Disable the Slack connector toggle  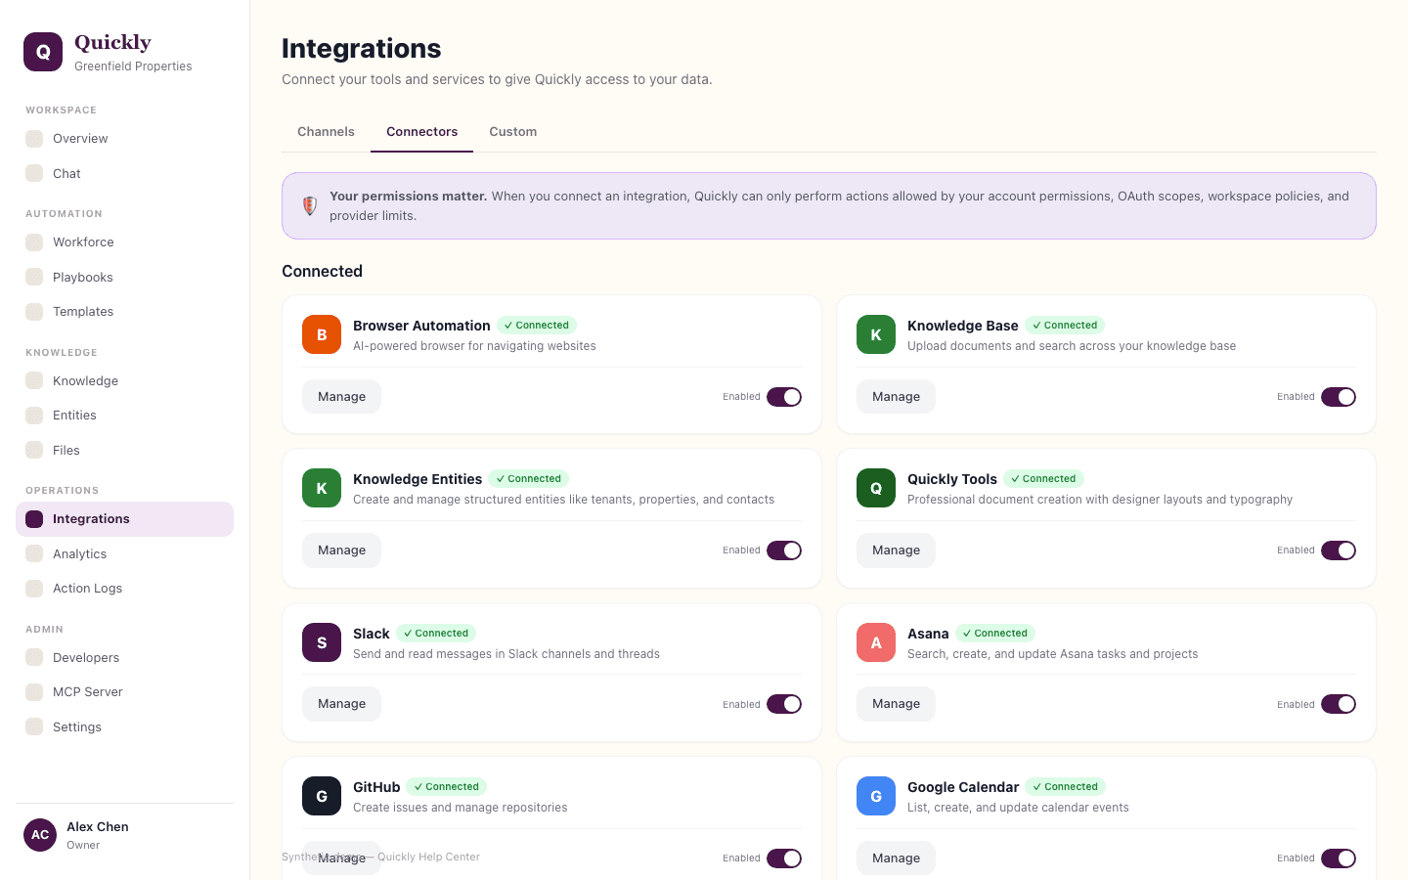[x=784, y=704]
